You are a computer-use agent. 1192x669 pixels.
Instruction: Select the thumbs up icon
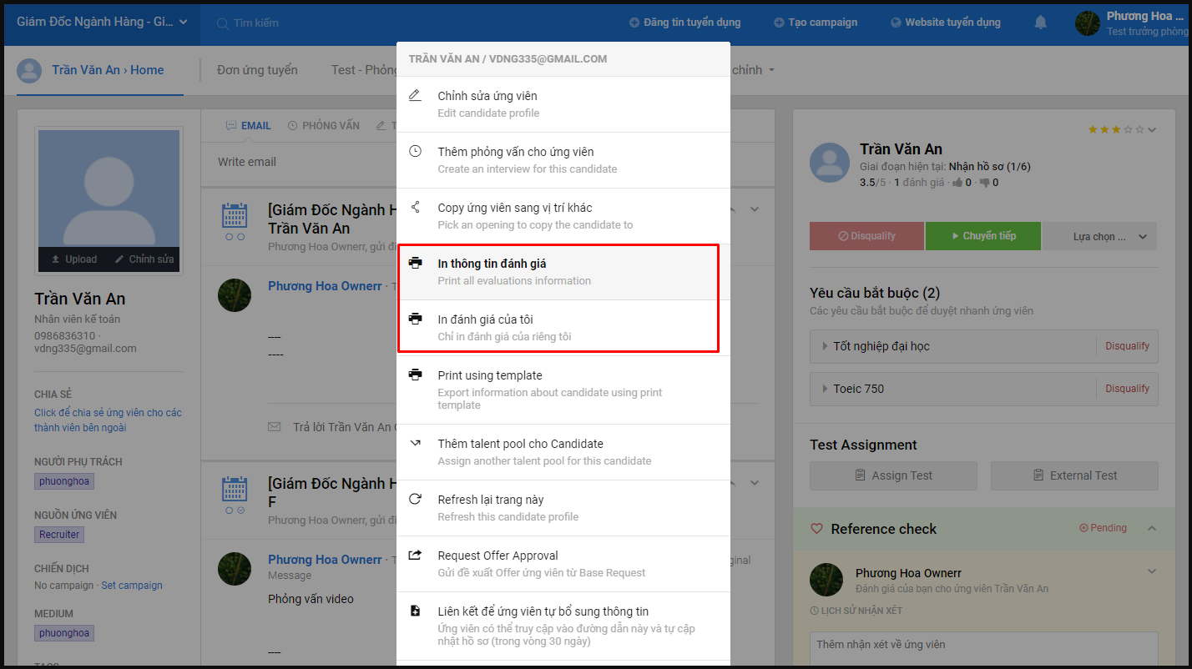click(x=957, y=182)
